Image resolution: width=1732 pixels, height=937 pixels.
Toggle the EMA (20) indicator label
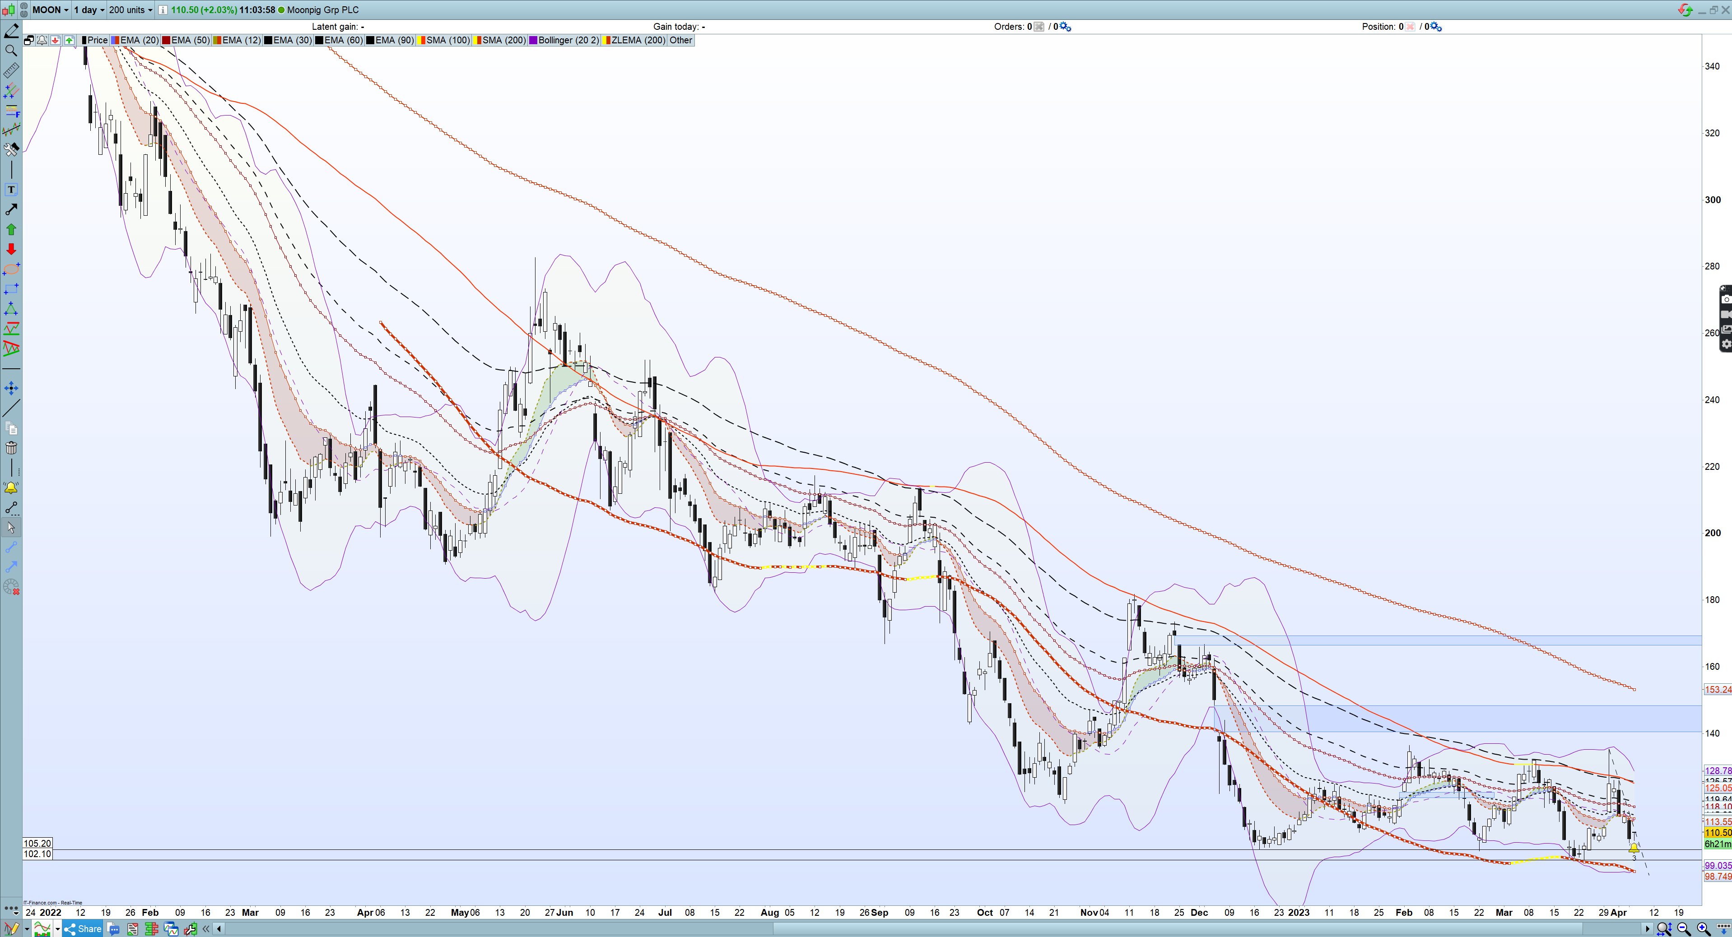(139, 40)
